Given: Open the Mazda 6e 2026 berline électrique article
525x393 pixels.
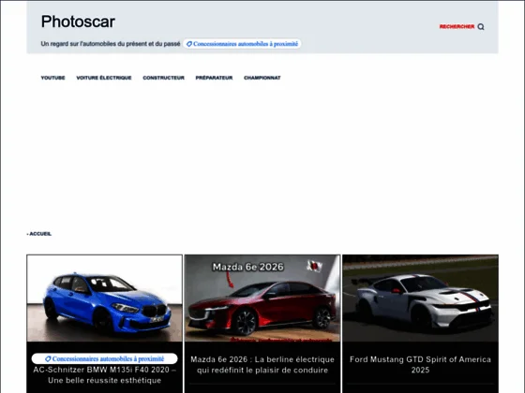Looking at the screenshot, I should click(x=262, y=365).
